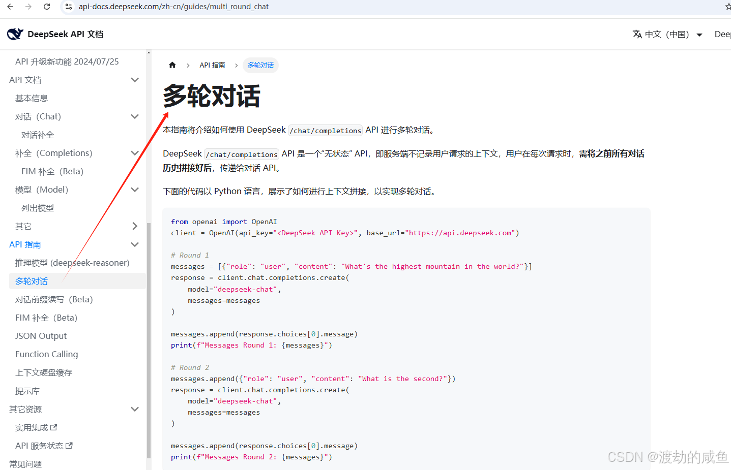This screenshot has height=470, width=731.
Task: Open API 升级新功能 2024/07/25 page
Action: (67, 61)
